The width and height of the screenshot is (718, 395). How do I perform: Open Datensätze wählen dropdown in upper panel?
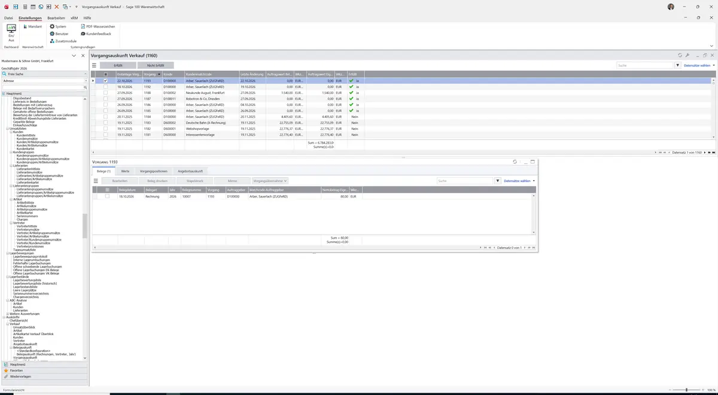coord(699,65)
